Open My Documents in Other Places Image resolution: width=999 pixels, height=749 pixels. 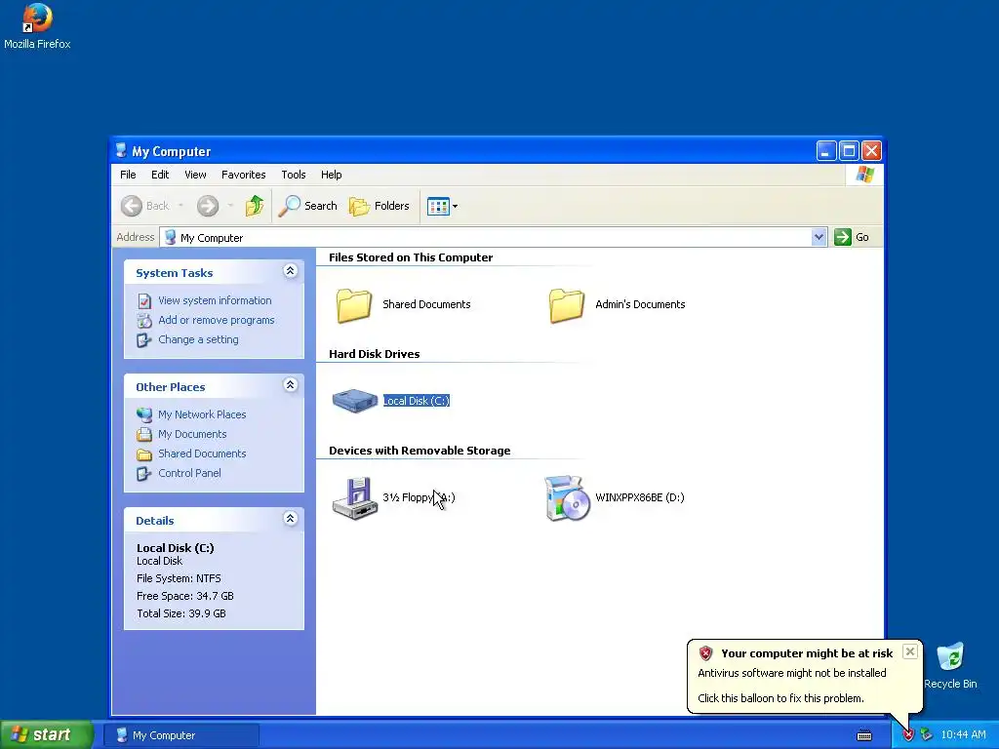click(192, 434)
